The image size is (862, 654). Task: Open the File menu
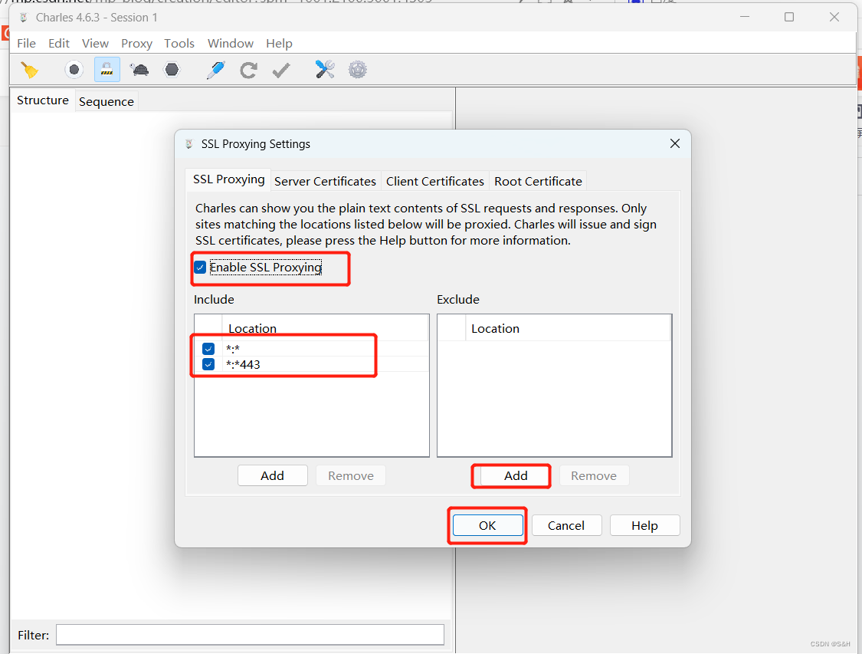pyautogui.click(x=26, y=44)
